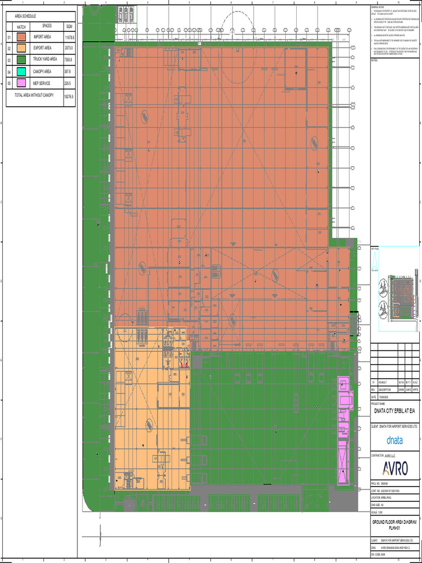Click the Export Area SQM value

(69, 48)
